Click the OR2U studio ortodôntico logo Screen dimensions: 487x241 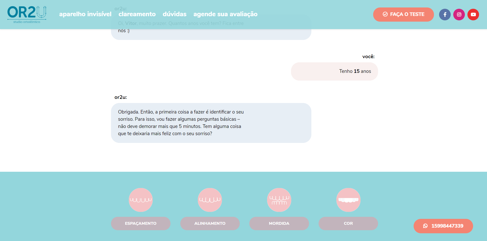tap(27, 14)
